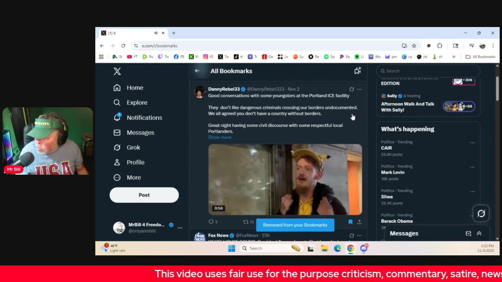502x282 pixels.
Task: Click the Windows taskbar search box
Action: pyautogui.click(x=271, y=248)
